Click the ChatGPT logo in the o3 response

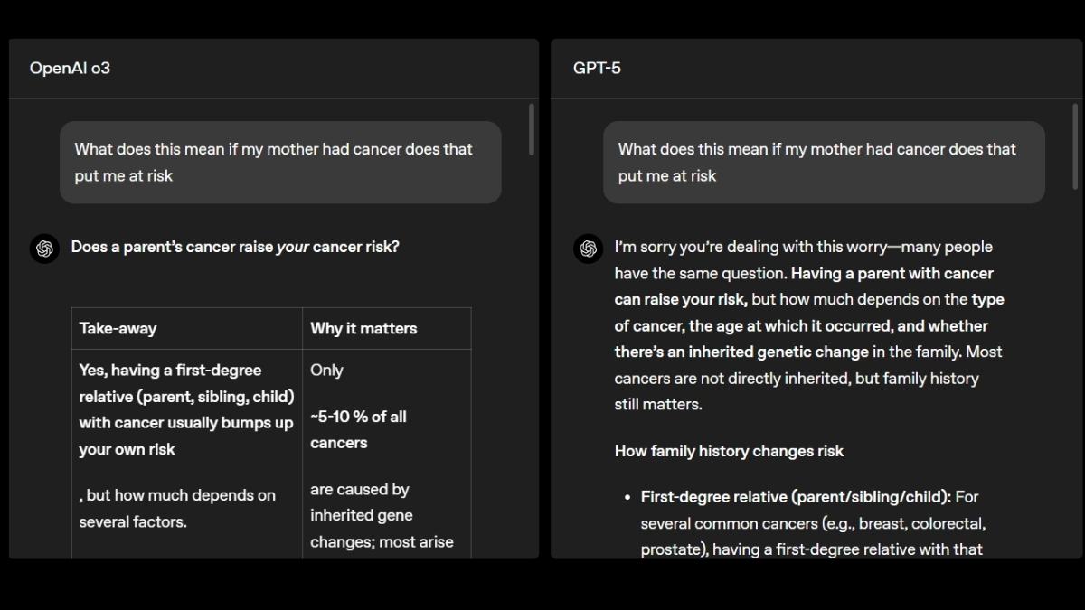tap(44, 248)
